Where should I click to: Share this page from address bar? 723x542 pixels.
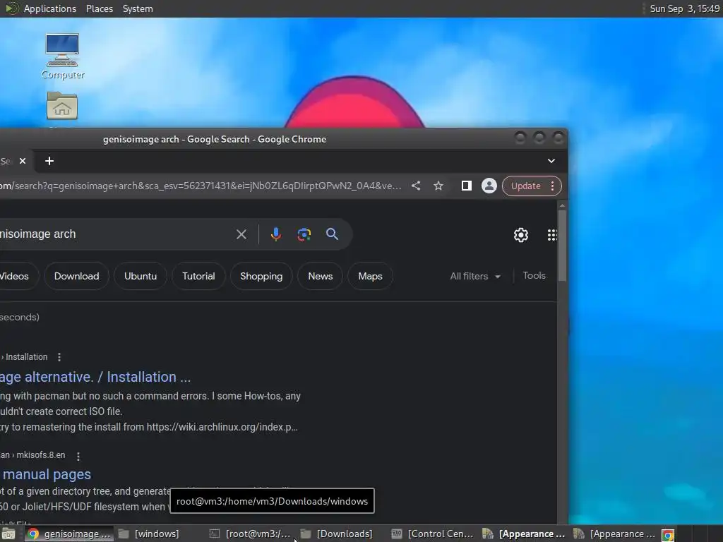[416, 186]
